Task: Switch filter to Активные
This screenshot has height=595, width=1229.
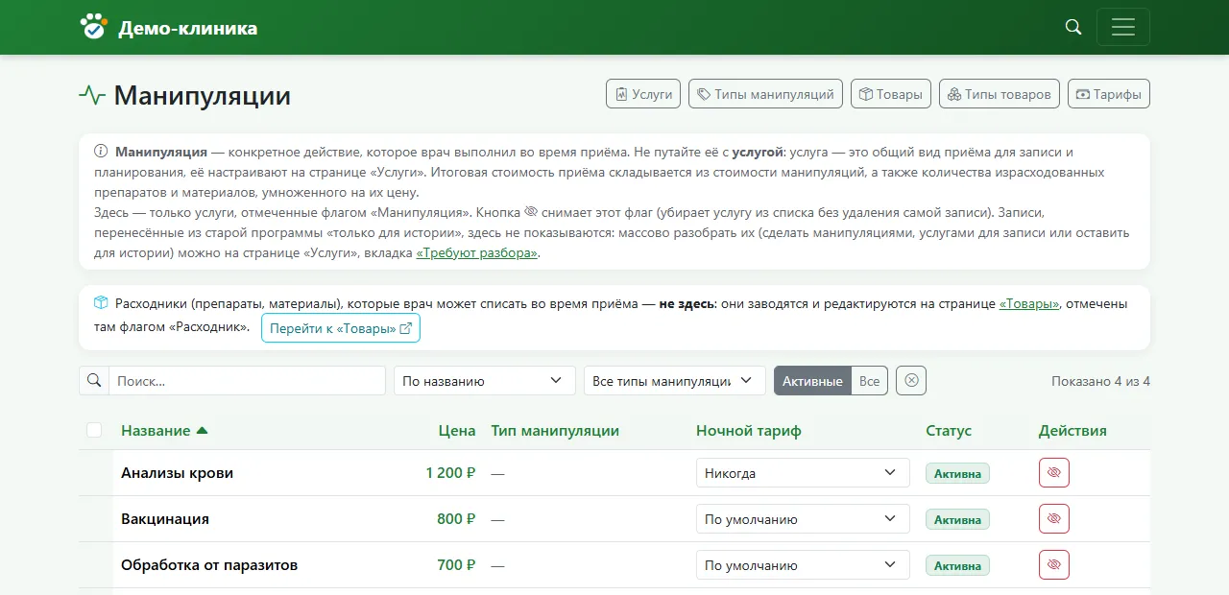Action: pos(812,381)
